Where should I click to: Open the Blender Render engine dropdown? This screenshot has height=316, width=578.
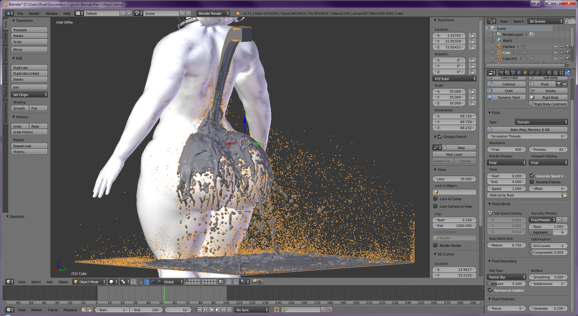214,14
